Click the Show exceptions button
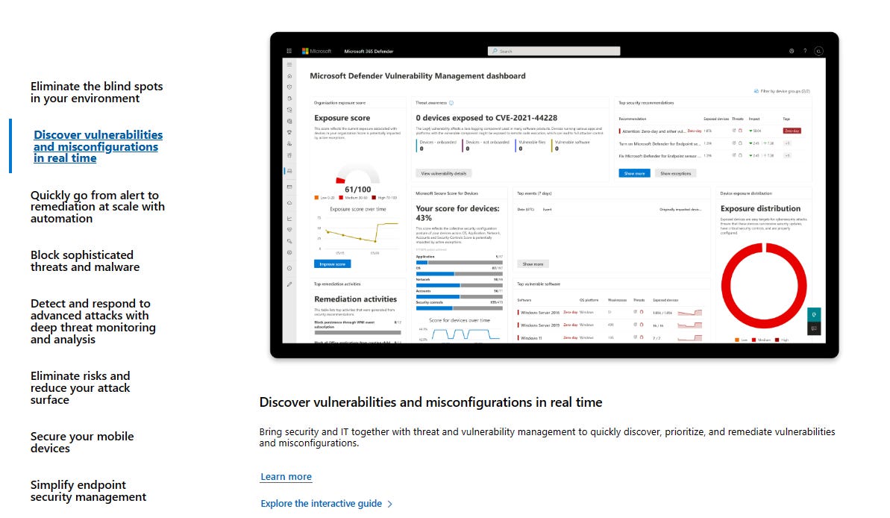This screenshot has height=518, width=890. click(675, 173)
